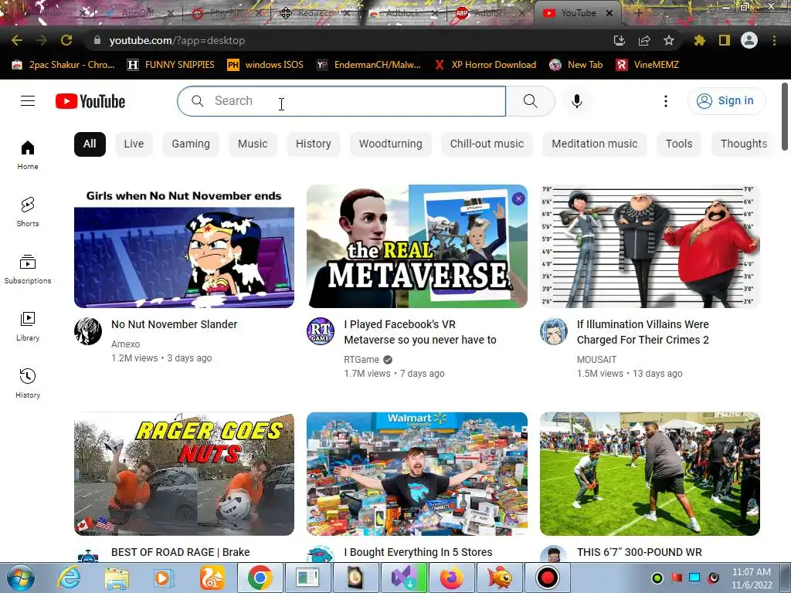The height and width of the screenshot is (593, 791).
Task: Click the YouTube logo
Action: [x=90, y=101]
